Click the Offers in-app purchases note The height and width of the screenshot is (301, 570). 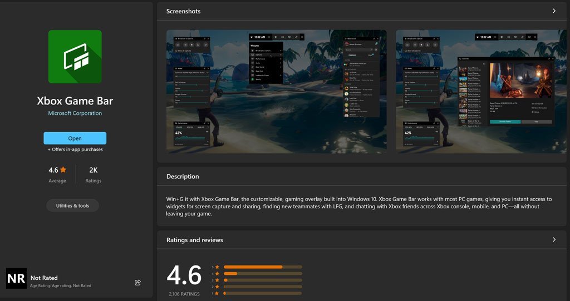click(x=75, y=149)
